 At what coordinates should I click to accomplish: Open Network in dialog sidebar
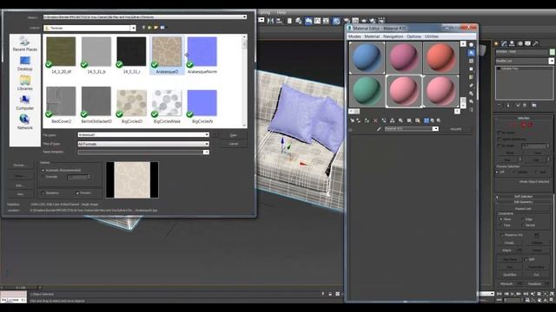pos(25,122)
